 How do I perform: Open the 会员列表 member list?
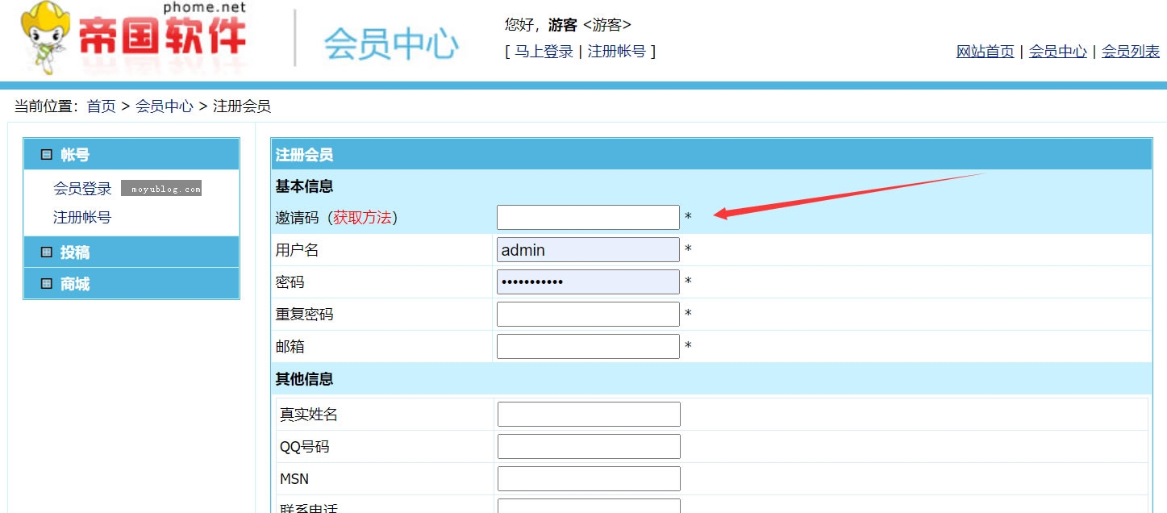click(x=1129, y=51)
